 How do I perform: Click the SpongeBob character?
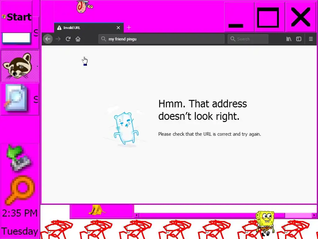click(265, 223)
